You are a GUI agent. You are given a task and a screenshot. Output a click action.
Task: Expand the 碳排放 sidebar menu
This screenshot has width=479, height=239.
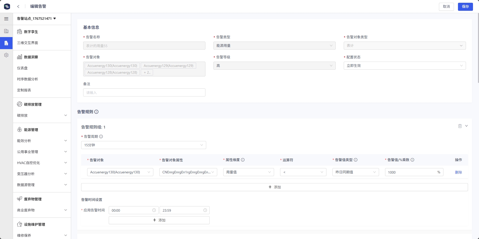pyautogui.click(x=42, y=115)
